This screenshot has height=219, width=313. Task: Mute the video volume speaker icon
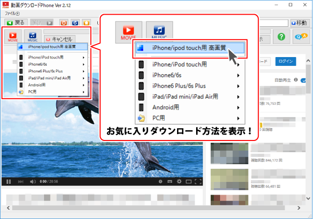coord(33,181)
